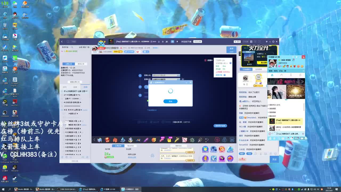This screenshot has width=341, height=192.
Task: Open the help icon in the stream stats panel
Action: [x=231, y=63]
